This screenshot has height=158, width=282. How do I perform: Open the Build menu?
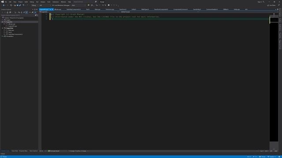pyautogui.click(x=26, y=2)
